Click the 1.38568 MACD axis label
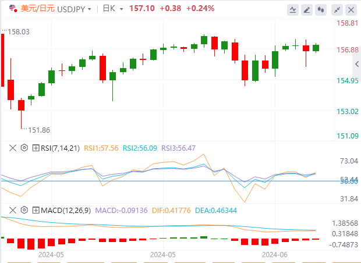 point(345,223)
